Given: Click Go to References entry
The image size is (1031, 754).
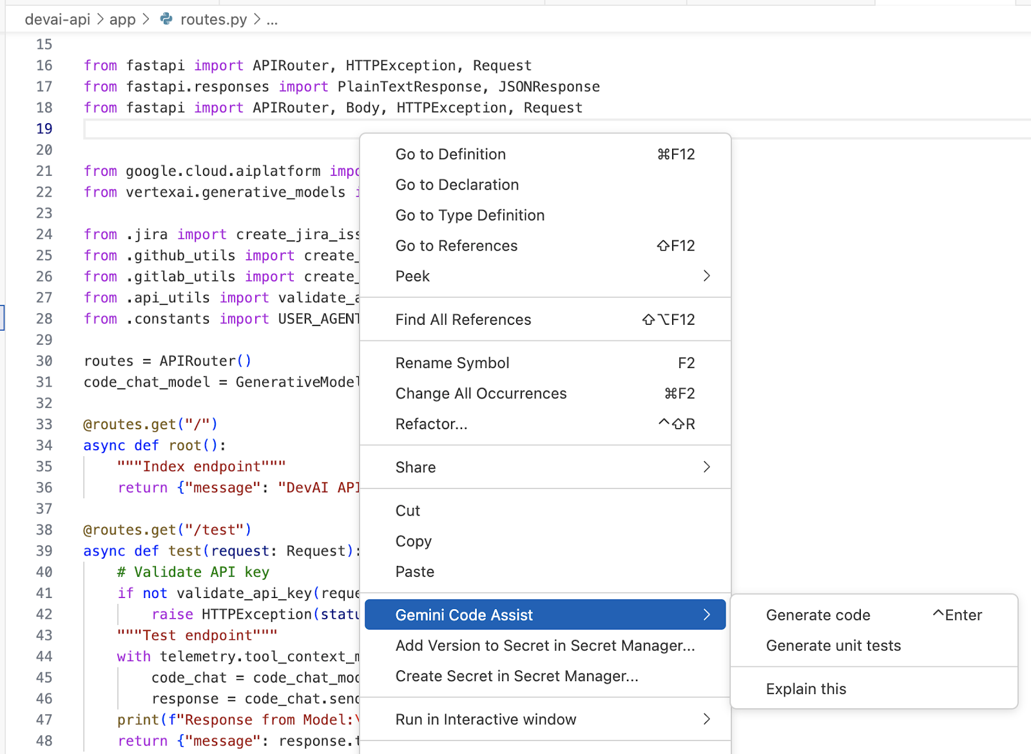Looking at the screenshot, I should pyautogui.click(x=456, y=246).
